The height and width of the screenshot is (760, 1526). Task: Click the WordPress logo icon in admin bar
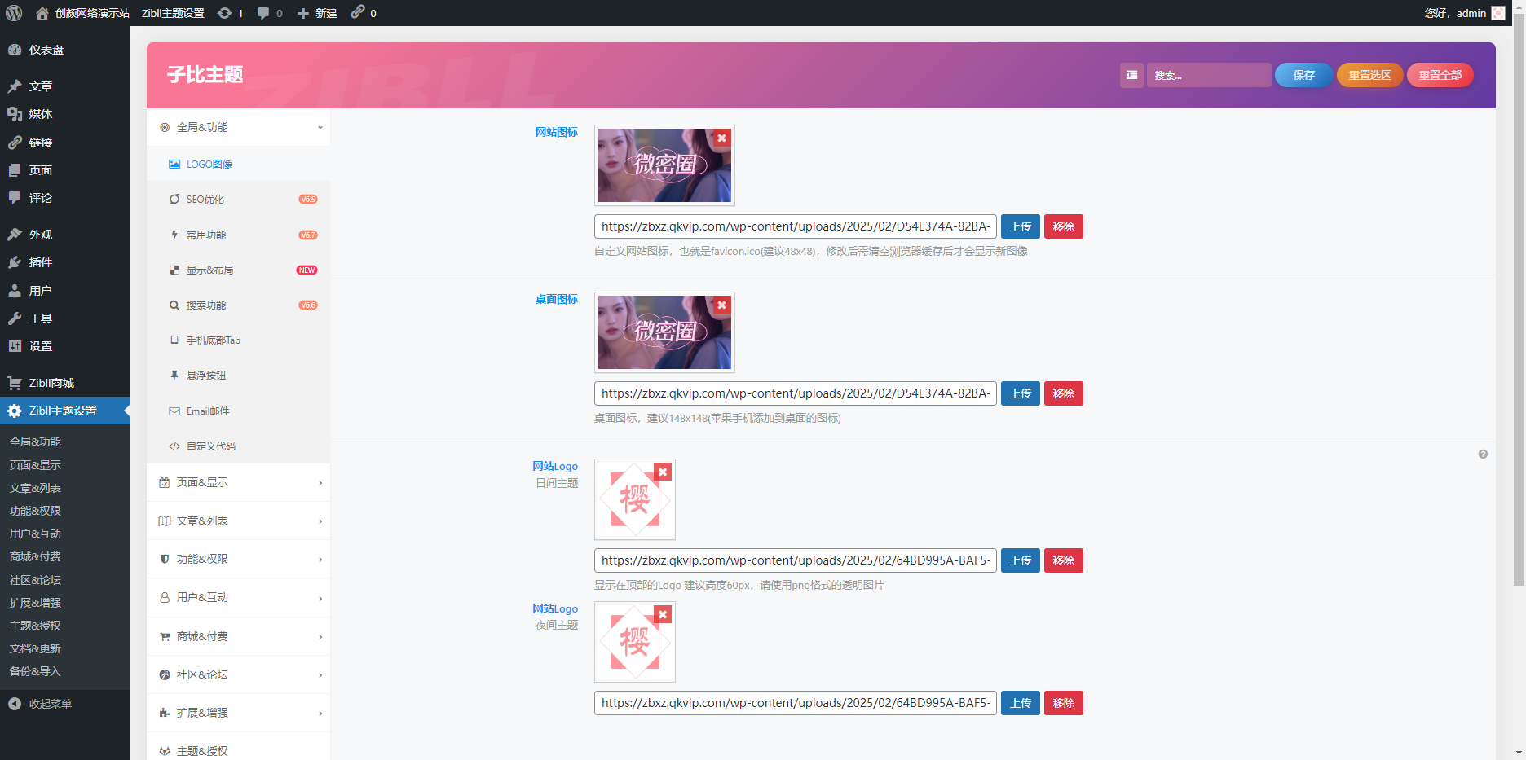pyautogui.click(x=14, y=13)
